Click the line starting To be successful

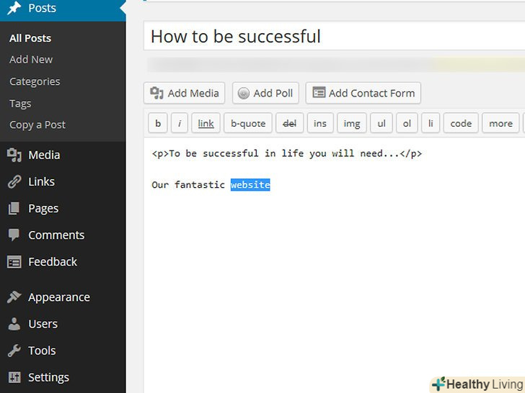[x=286, y=154]
